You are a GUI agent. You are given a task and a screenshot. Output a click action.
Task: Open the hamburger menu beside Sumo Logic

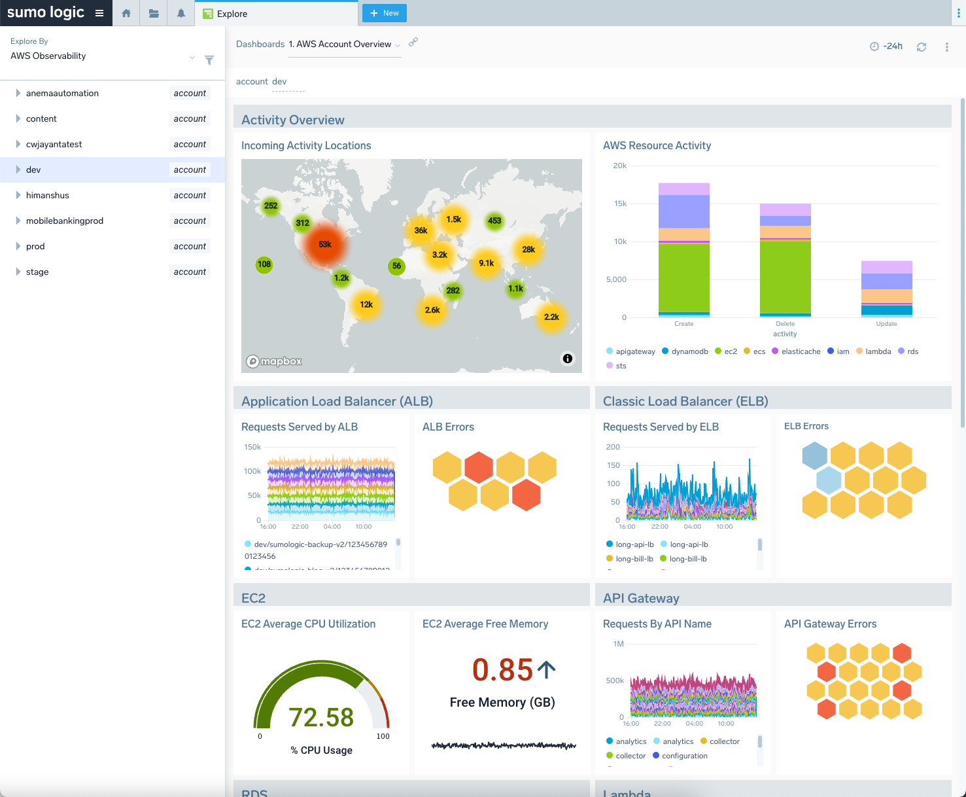point(99,13)
